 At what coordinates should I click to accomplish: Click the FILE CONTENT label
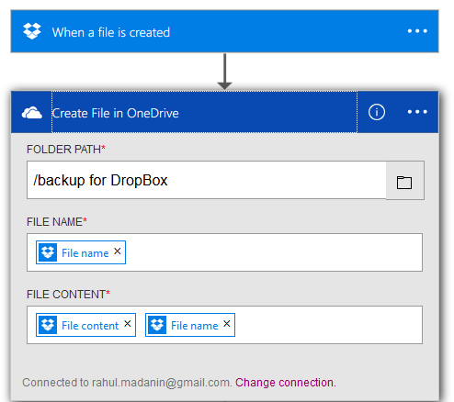pos(68,295)
